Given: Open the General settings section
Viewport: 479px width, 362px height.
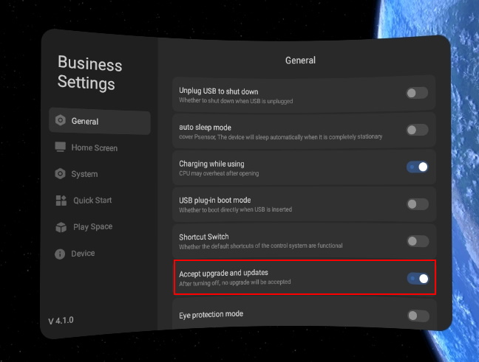Looking at the screenshot, I should pos(100,121).
